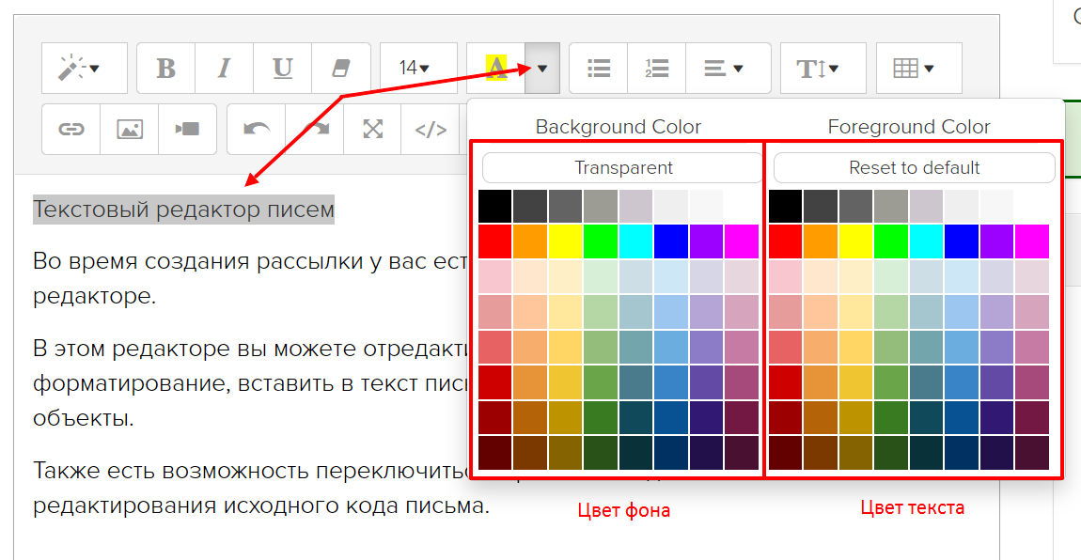Open the table insert dropdown
The width and height of the screenshot is (1081, 560).
(x=918, y=69)
